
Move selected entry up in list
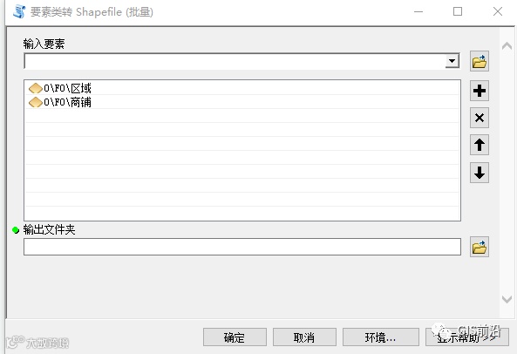point(480,145)
